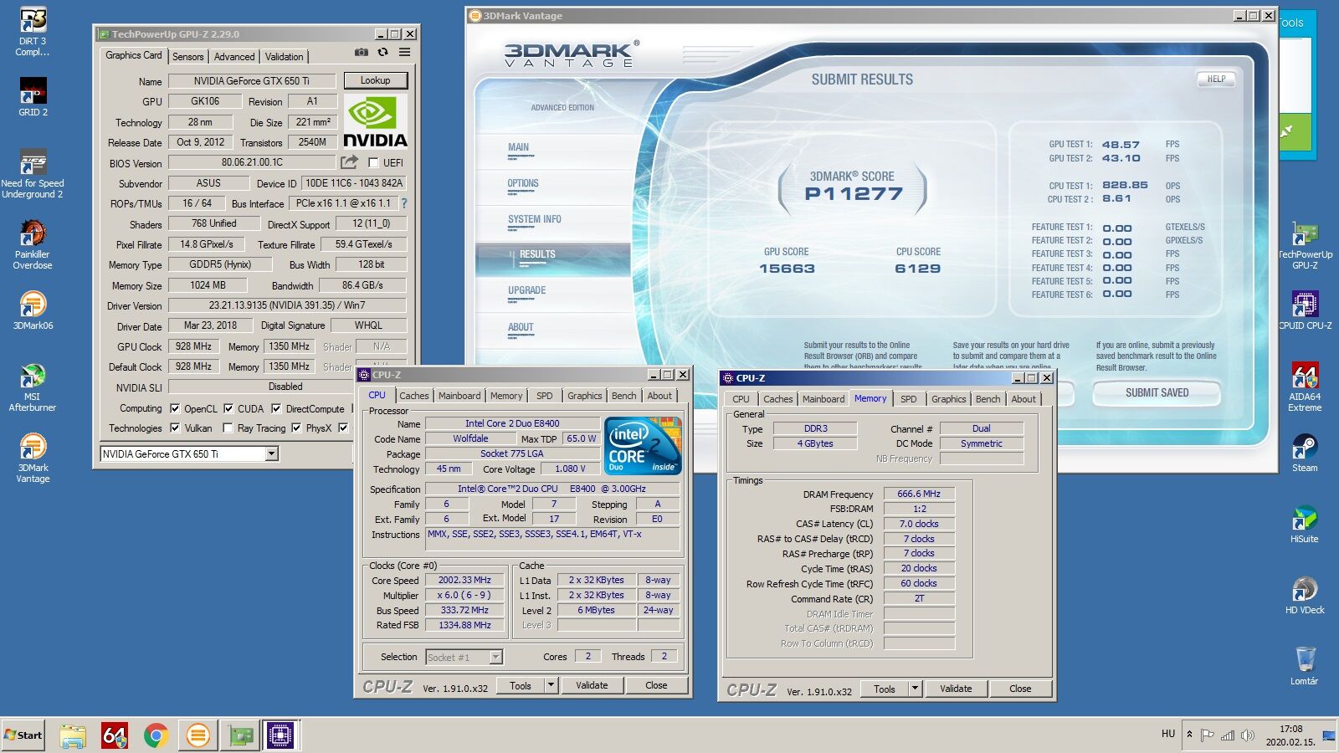Image resolution: width=1339 pixels, height=753 pixels.
Task: Open the SPD tab in the CPU-Z memory window
Action: [x=909, y=399]
